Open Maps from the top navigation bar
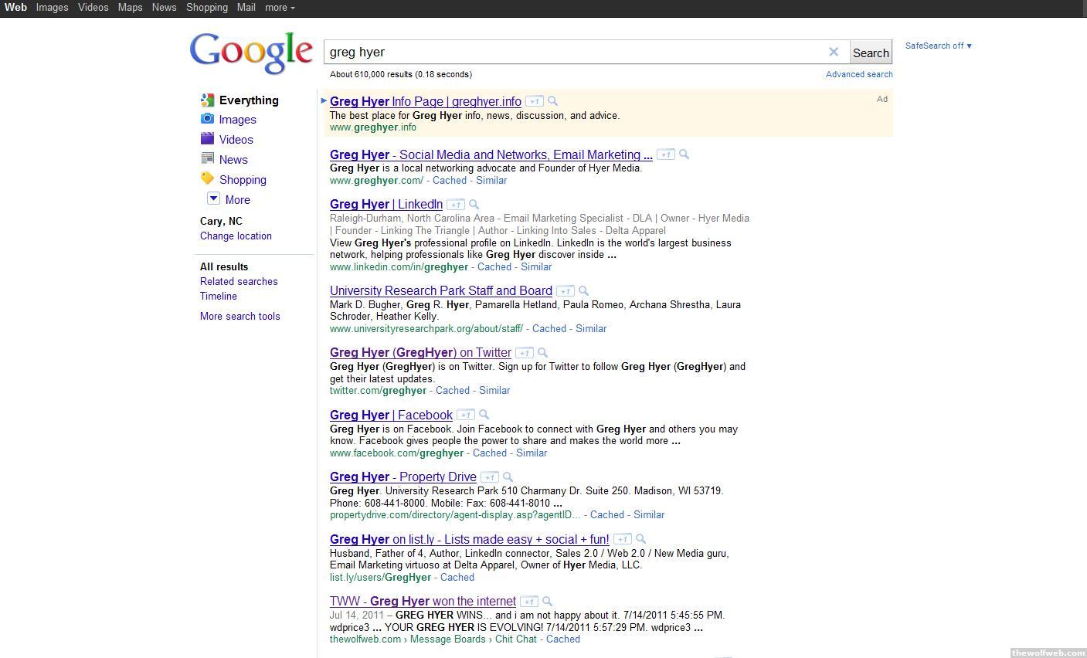Image resolution: width=1087 pixels, height=658 pixels. coord(130,8)
